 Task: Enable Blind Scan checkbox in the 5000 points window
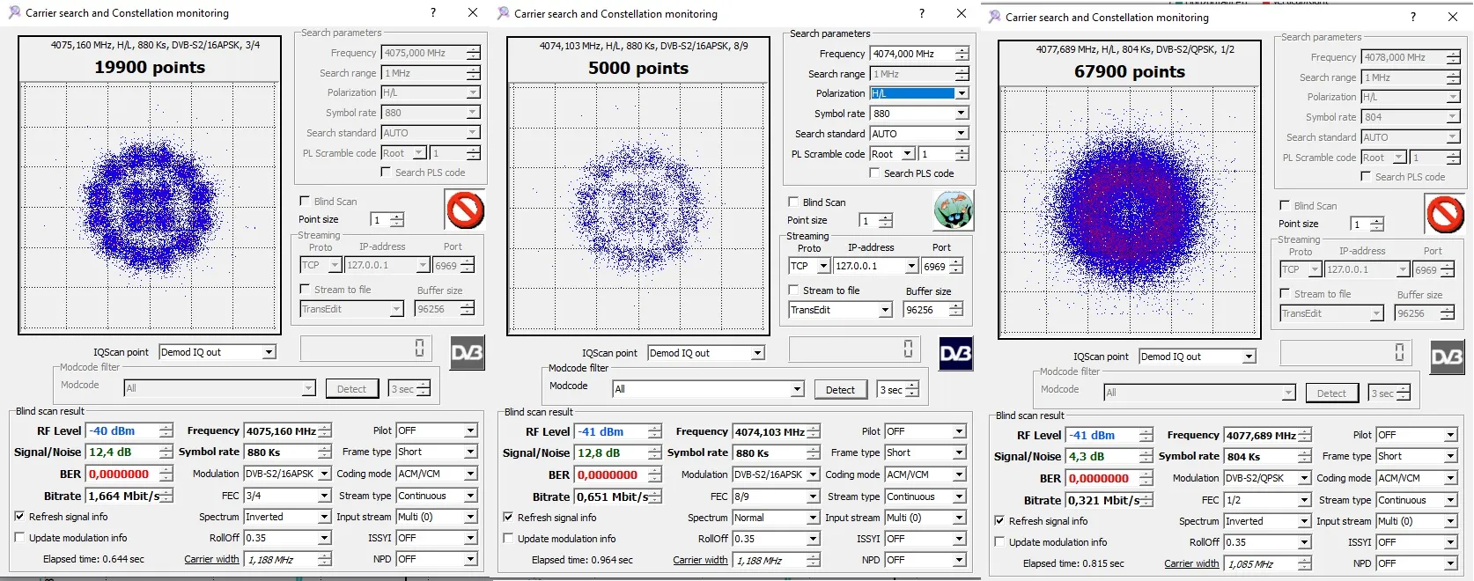[793, 202]
